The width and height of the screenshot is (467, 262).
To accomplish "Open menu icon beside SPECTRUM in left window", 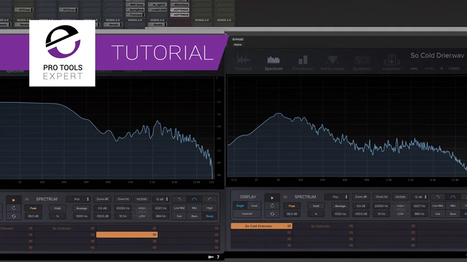I will click(27, 199).
